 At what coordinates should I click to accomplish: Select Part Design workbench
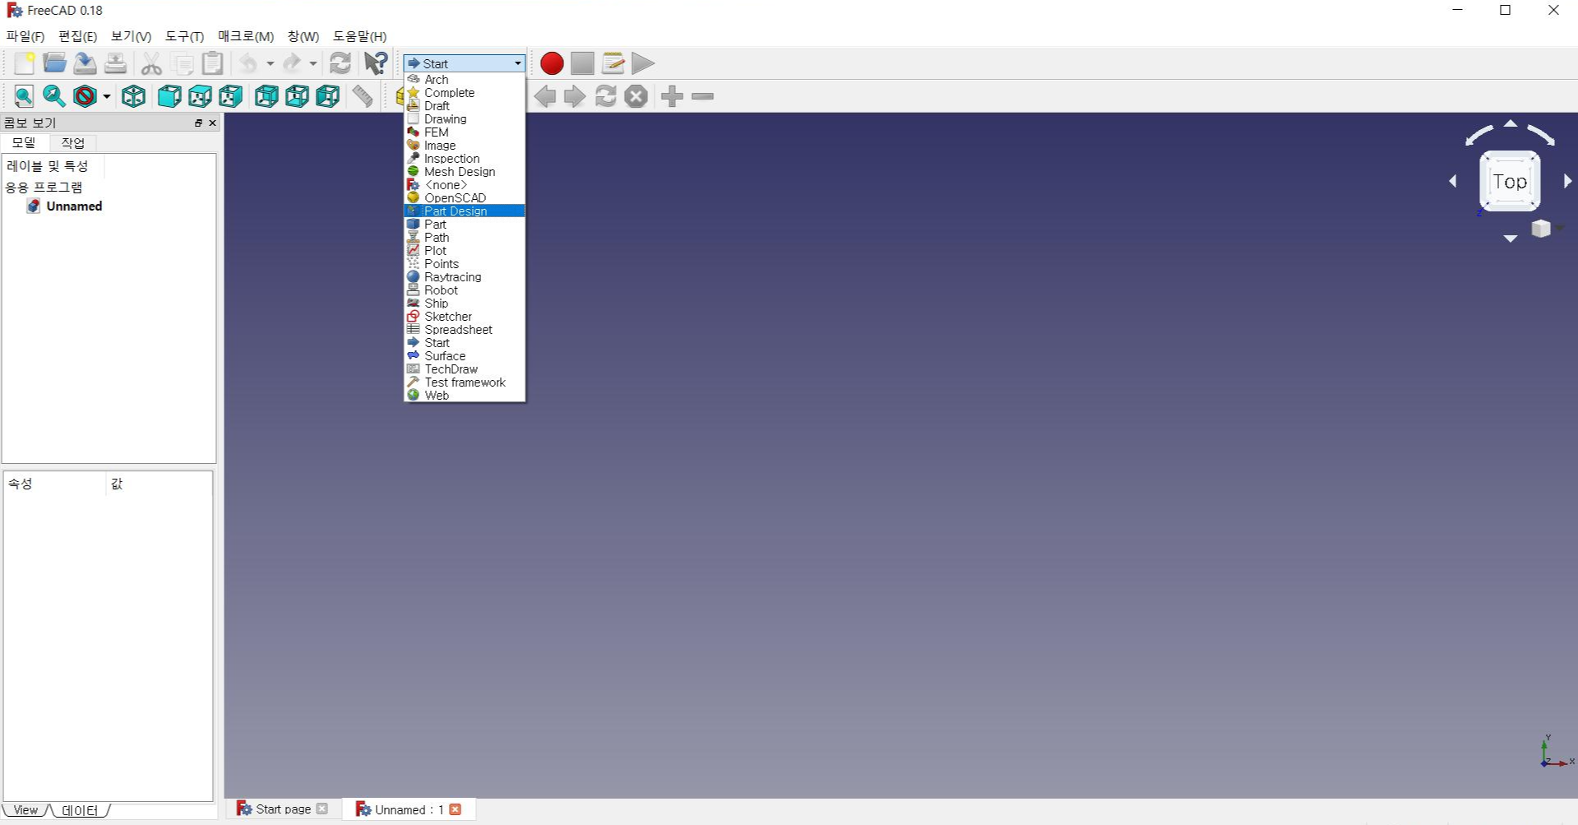[465, 211]
